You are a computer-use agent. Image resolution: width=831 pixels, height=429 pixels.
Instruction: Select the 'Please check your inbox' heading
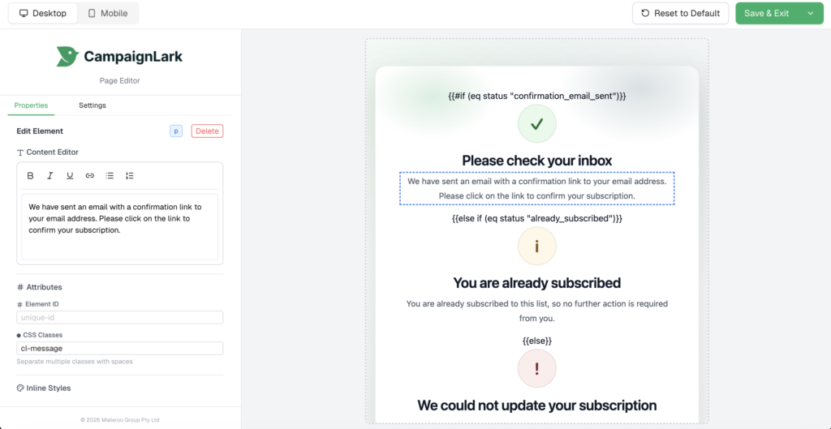click(536, 161)
